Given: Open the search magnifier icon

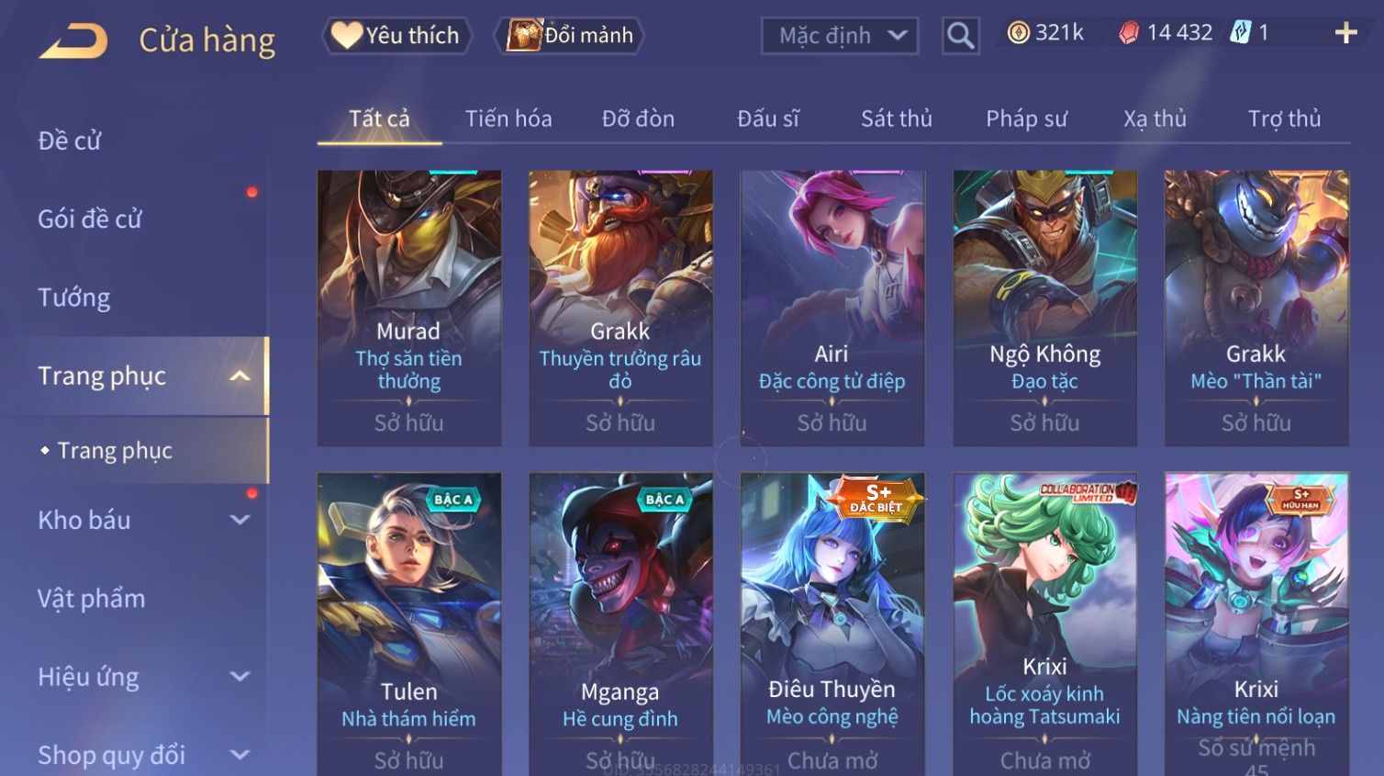Looking at the screenshot, I should click(x=960, y=36).
